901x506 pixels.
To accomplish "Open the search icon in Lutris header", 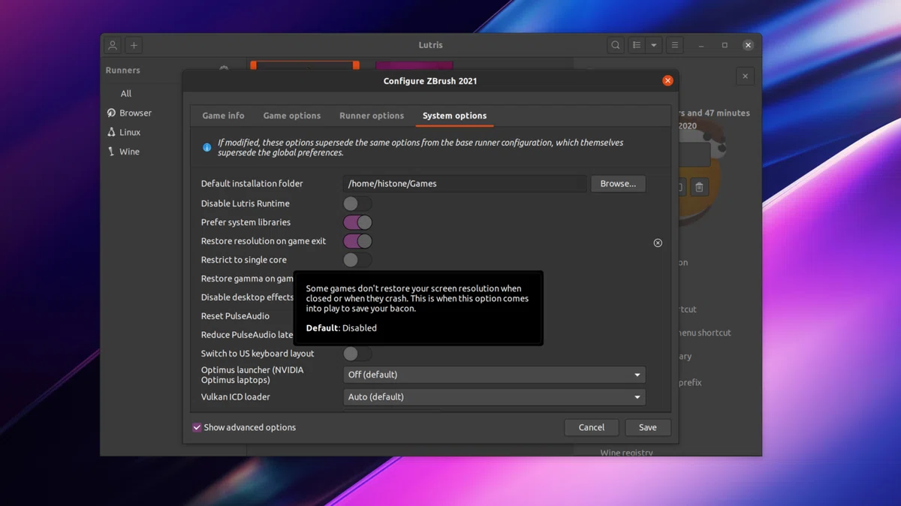I will point(616,45).
